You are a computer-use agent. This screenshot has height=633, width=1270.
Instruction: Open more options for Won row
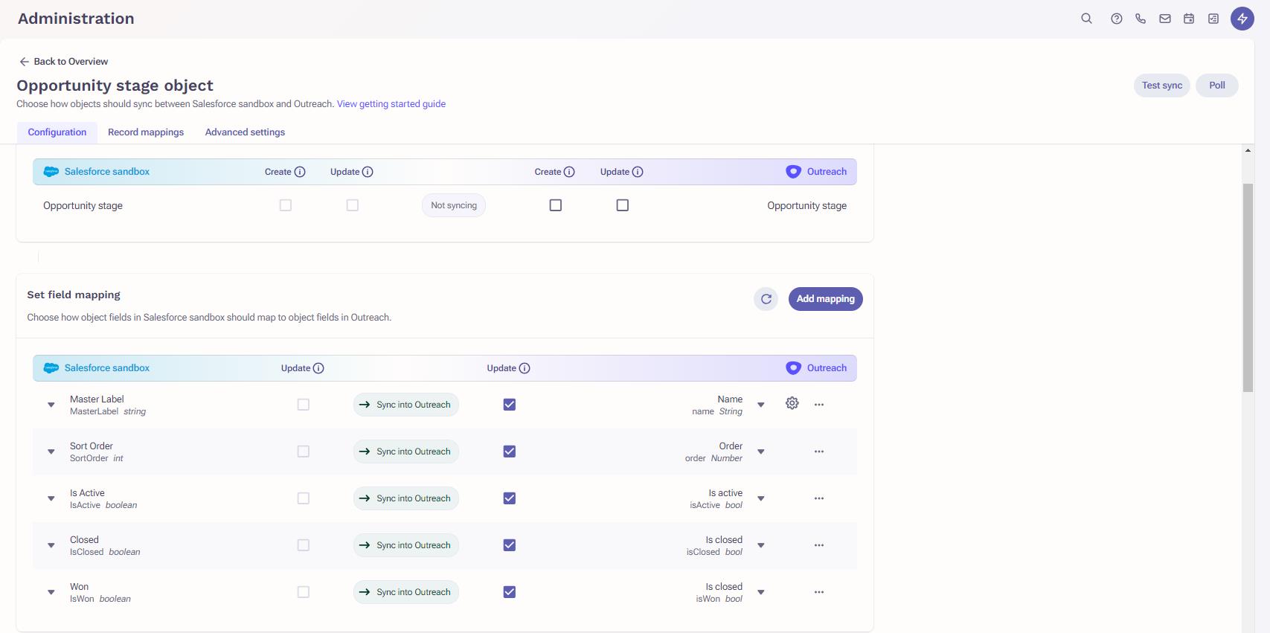(819, 592)
